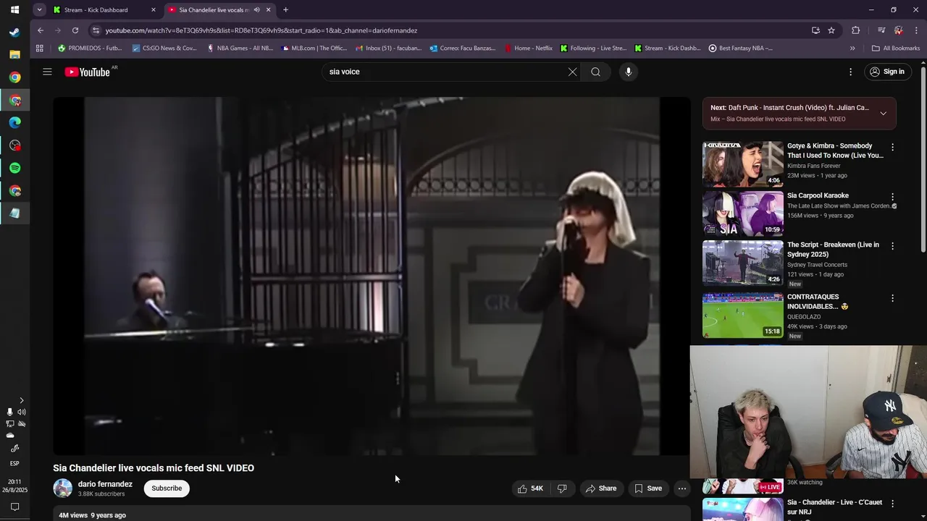The height and width of the screenshot is (521, 927).
Task: Open the dario fernandez channel name link
Action: [105, 484]
